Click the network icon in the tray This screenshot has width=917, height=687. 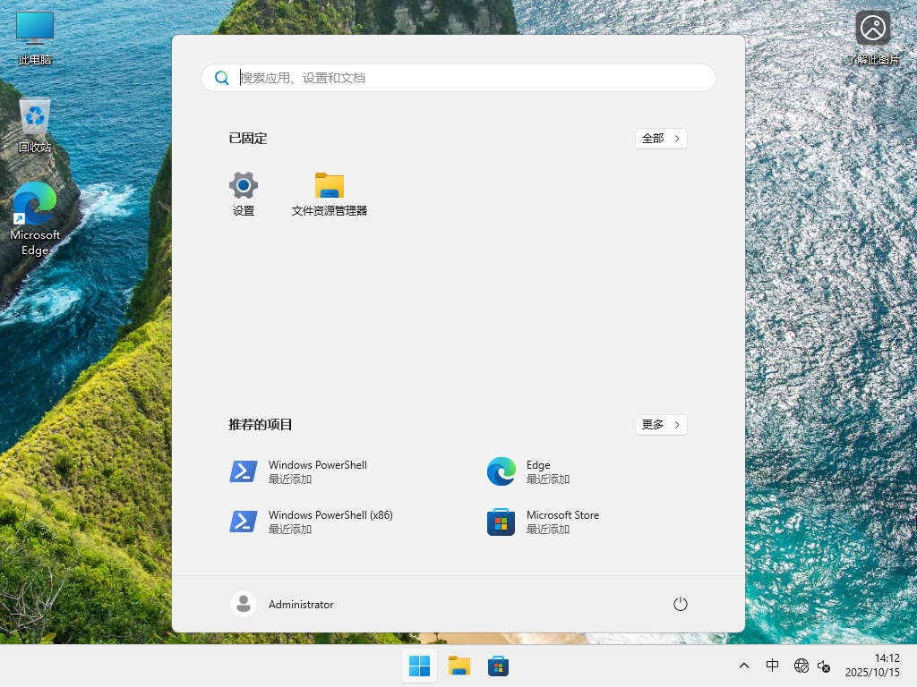[x=801, y=666]
